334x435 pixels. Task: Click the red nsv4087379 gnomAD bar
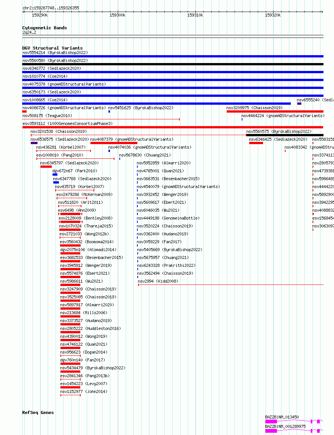(x=114, y=143)
